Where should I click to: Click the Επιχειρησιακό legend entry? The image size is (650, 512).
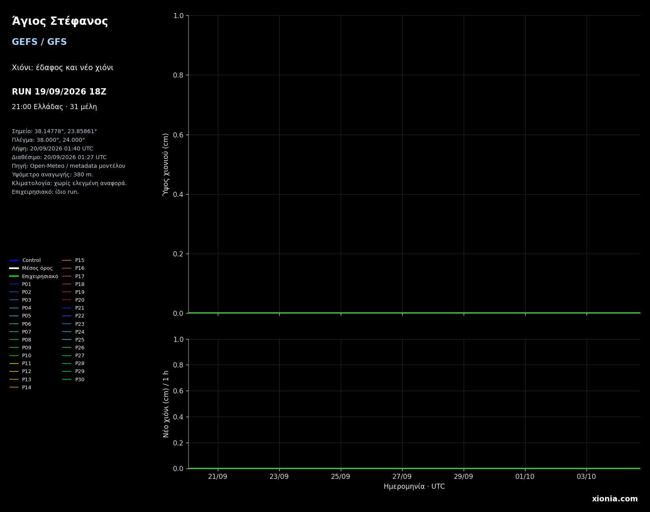[x=33, y=276]
